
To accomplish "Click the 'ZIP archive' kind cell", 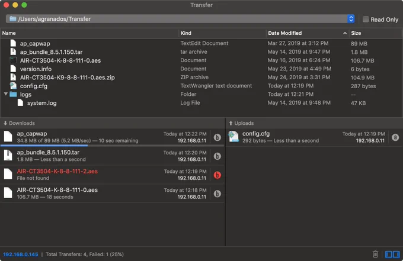I will click(194, 78).
